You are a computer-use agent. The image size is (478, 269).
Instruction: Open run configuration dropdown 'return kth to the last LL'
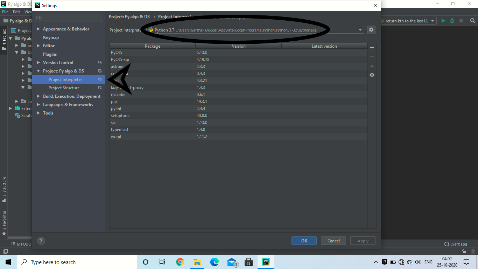coord(408,21)
